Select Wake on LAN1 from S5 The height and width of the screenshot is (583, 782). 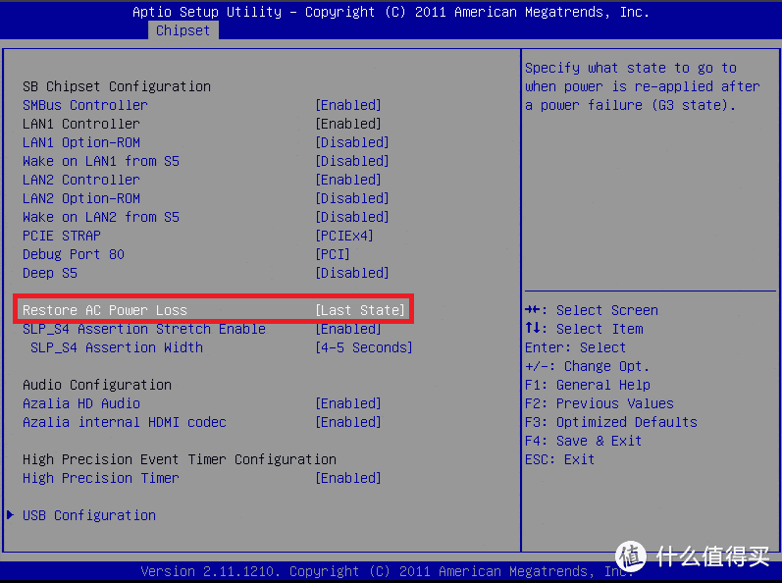click(x=101, y=161)
